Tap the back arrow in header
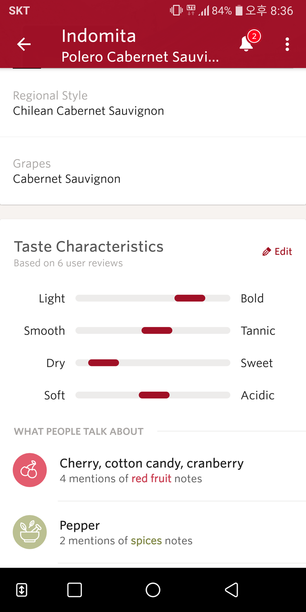Screen dimensions: 306x612 coord(24,44)
